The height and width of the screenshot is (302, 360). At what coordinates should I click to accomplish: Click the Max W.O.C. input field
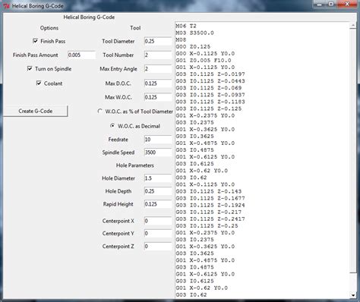click(158, 97)
